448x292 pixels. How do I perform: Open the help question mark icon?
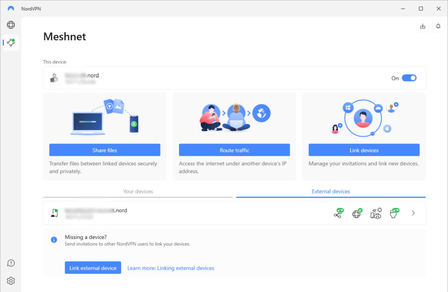(x=10, y=263)
